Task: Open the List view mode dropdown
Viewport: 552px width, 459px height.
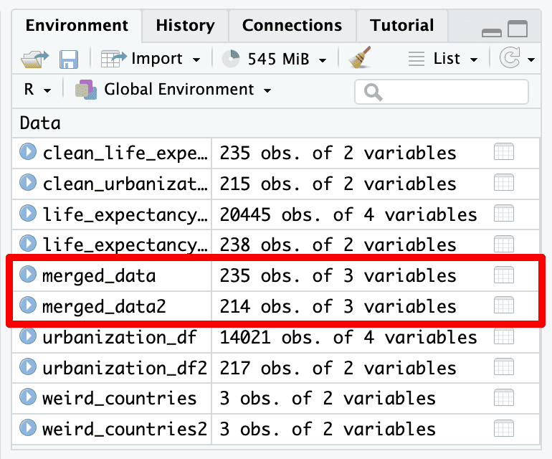Action: click(443, 59)
